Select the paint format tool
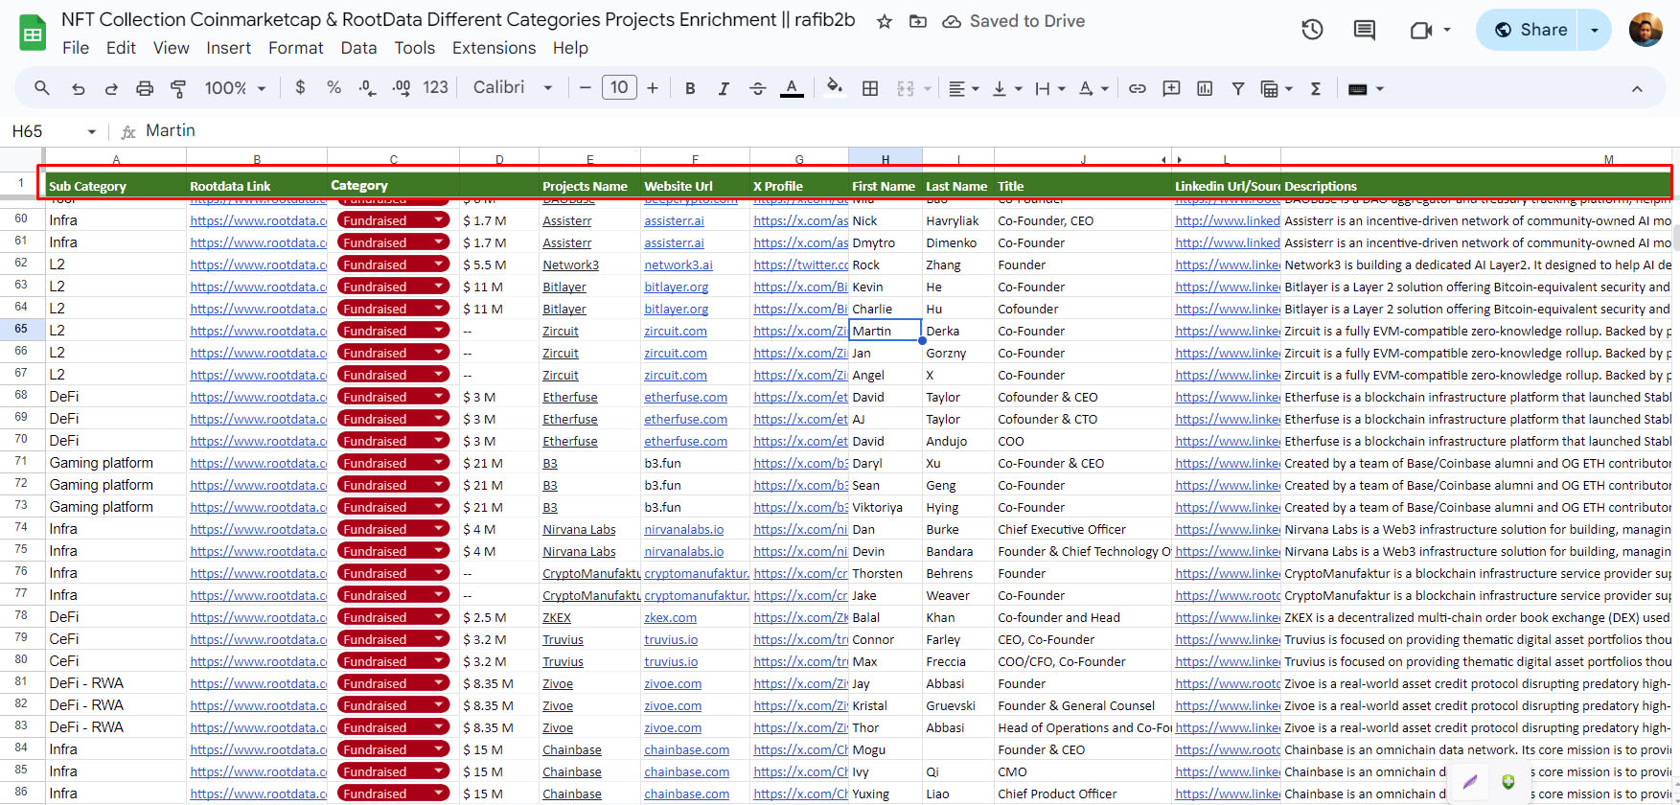1680x805 pixels. pyautogui.click(x=178, y=88)
